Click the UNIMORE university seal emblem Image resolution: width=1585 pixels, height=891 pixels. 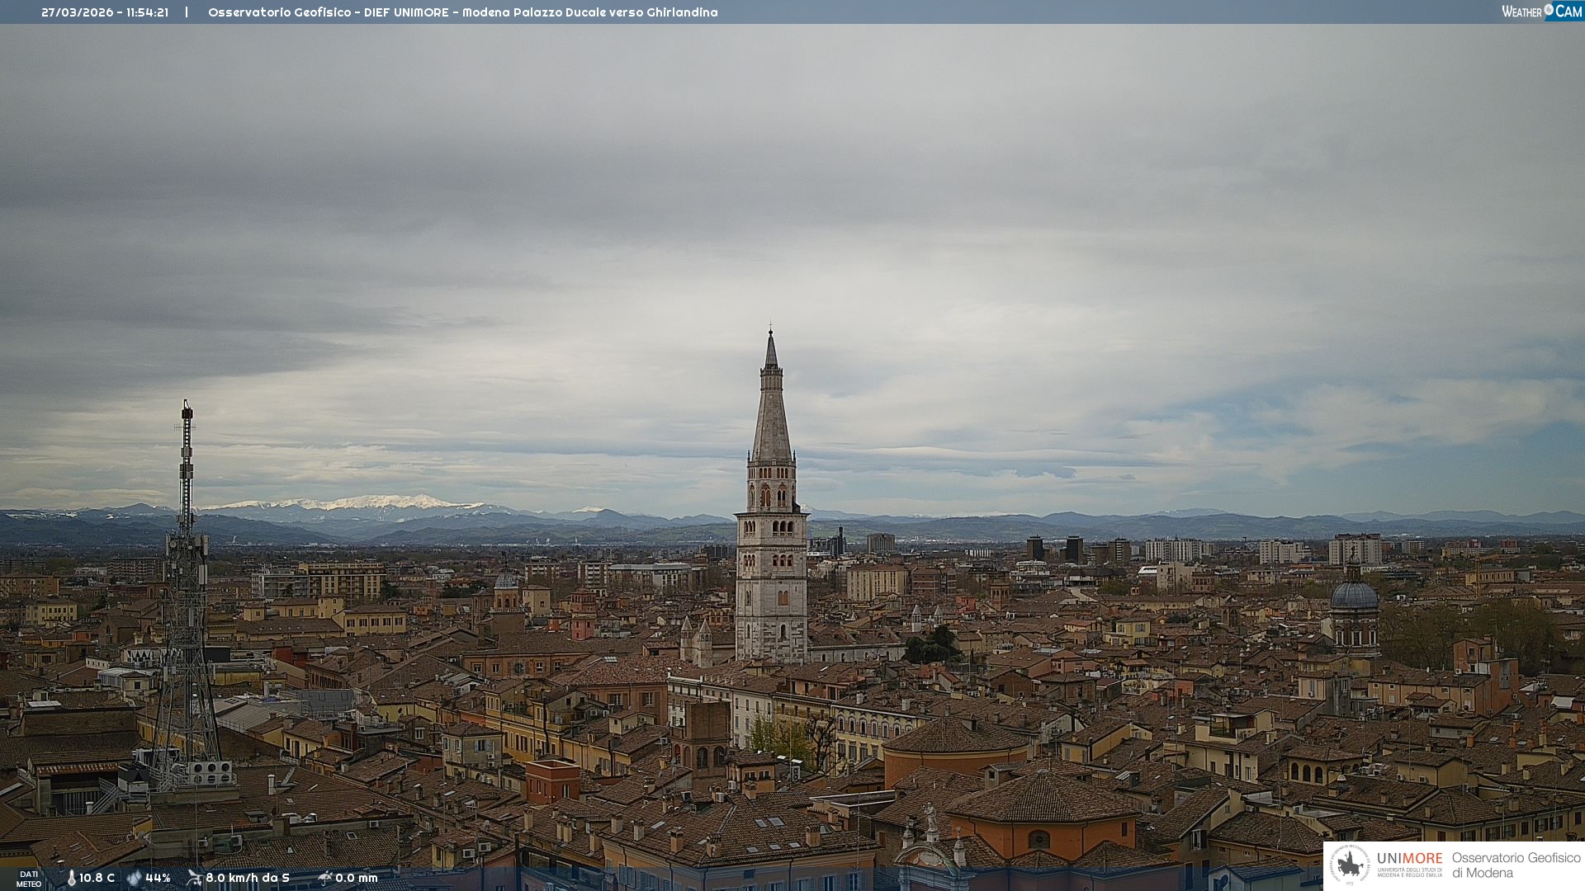coord(1350,865)
